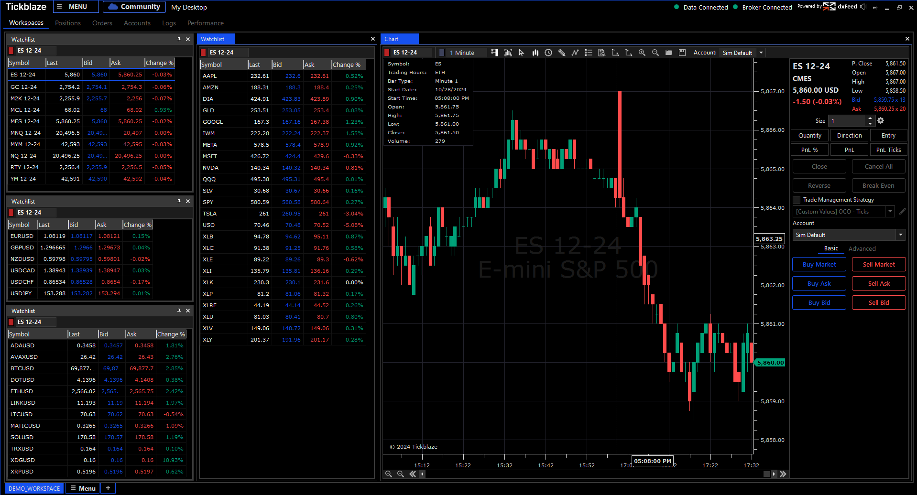Click the second axis scaling icon
Image resolution: width=917 pixels, height=495 pixels.
629,53
